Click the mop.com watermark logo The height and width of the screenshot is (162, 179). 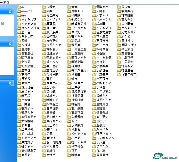(x=165, y=156)
